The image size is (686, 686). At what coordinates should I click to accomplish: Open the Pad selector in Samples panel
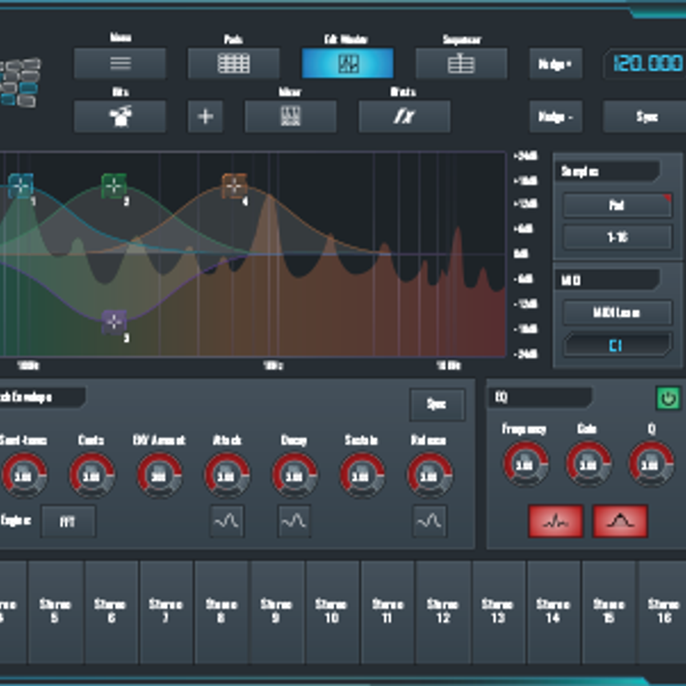point(617,206)
